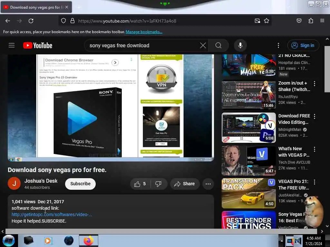Image resolution: width=330 pixels, height=247 pixels.
Task: Click the '1,041 views Dec 21, 2017' text
Action: pyautogui.click(x=38, y=202)
